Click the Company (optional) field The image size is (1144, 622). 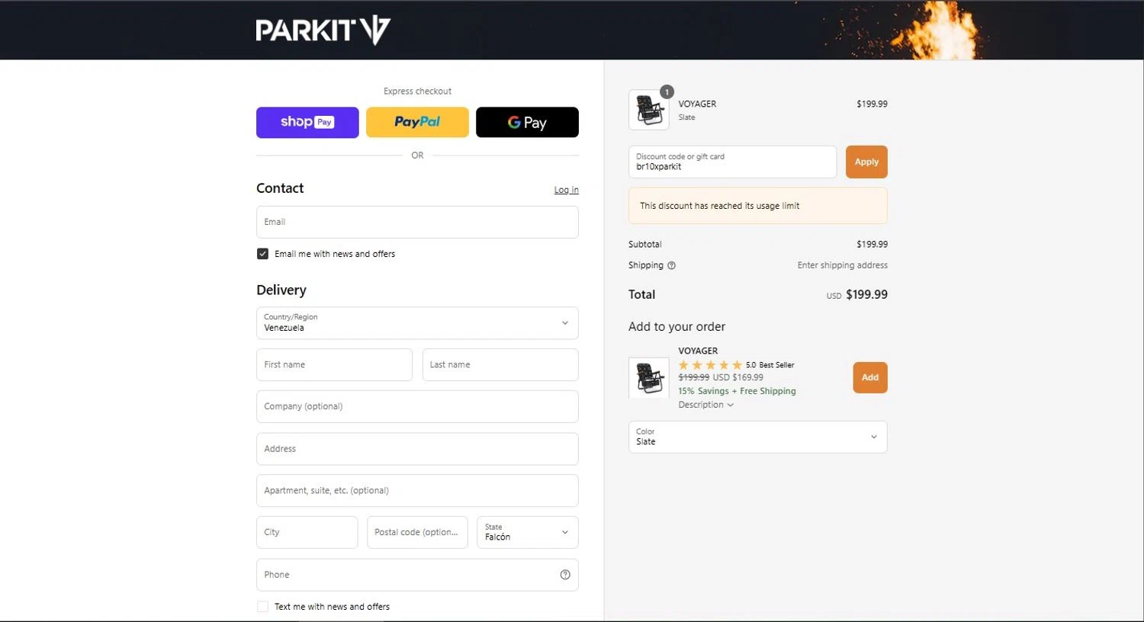pyautogui.click(x=417, y=406)
